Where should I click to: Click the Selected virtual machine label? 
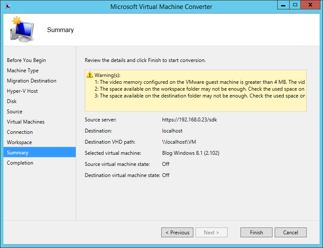(x=113, y=153)
